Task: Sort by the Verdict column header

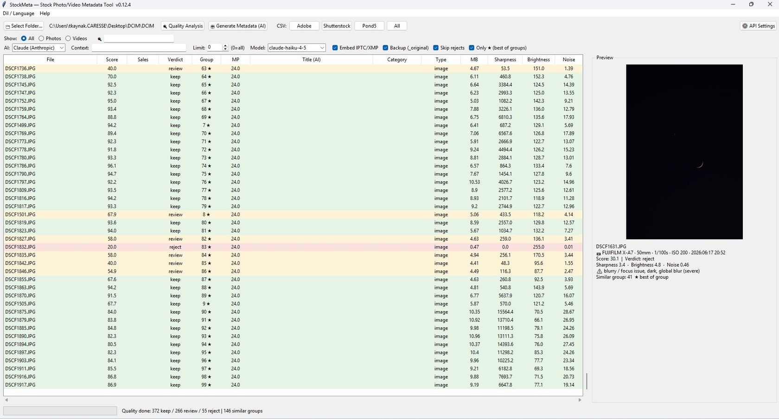Action: pyautogui.click(x=175, y=60)
